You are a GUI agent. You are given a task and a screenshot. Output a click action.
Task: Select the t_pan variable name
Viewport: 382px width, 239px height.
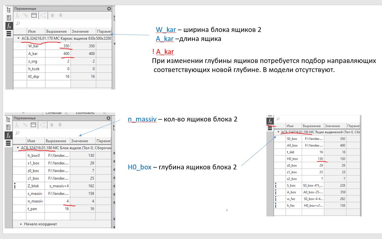coord(32,209)
